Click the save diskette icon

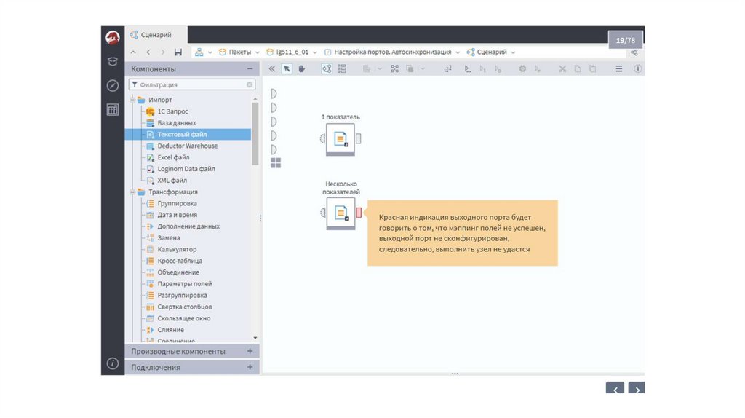point(178,52)
